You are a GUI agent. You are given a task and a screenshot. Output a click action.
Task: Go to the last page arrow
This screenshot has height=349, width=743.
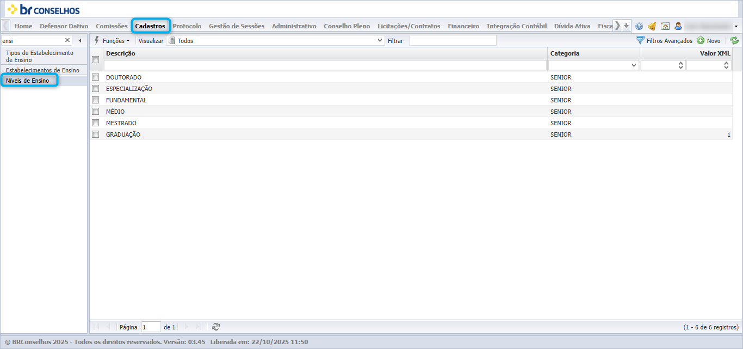199,327
